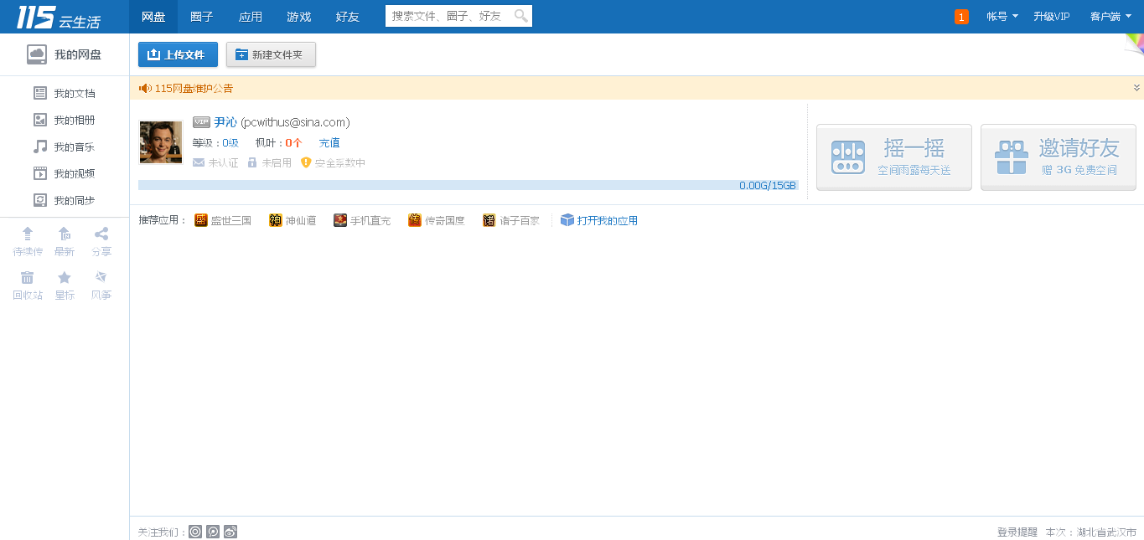Open 我的相册 photo album
The height and width of the screenshot is (540, 1144).
pyautogui.click(x=65, y=120)
